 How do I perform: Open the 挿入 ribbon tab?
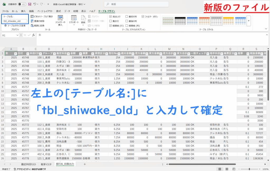coord(23,11)
